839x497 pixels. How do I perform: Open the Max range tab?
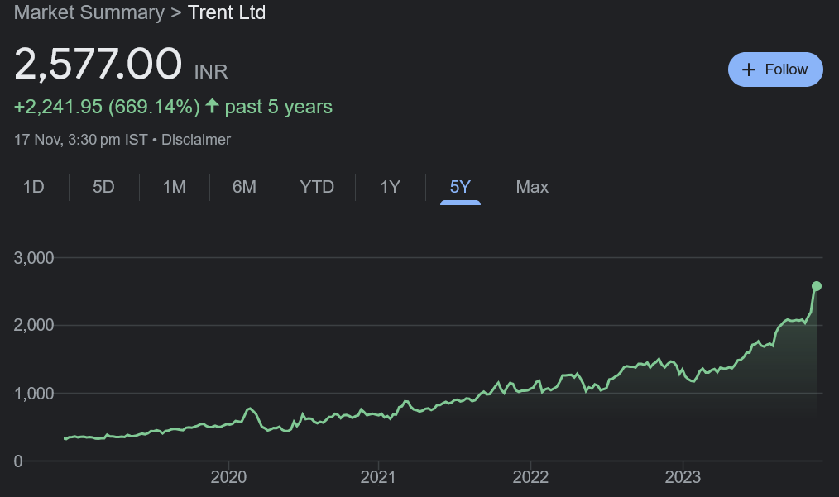(x=532, y=187)
